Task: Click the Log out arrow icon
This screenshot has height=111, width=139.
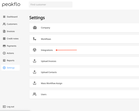Action: click(x=4, y=107)
